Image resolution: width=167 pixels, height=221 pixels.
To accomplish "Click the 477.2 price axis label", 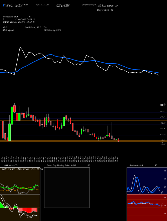I will [x=162, y=117].
